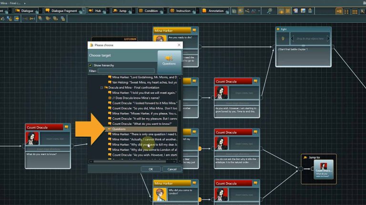Select the Fight node header
366x205 pixels.
tap(303, 29)
